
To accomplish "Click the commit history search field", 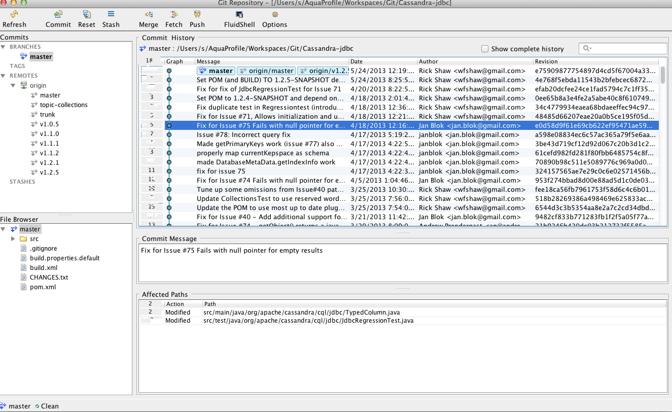I will (x=623, y=48).
